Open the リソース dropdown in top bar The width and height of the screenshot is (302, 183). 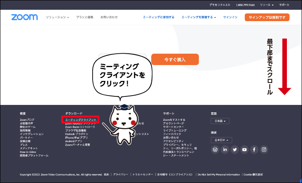point(267,5)
